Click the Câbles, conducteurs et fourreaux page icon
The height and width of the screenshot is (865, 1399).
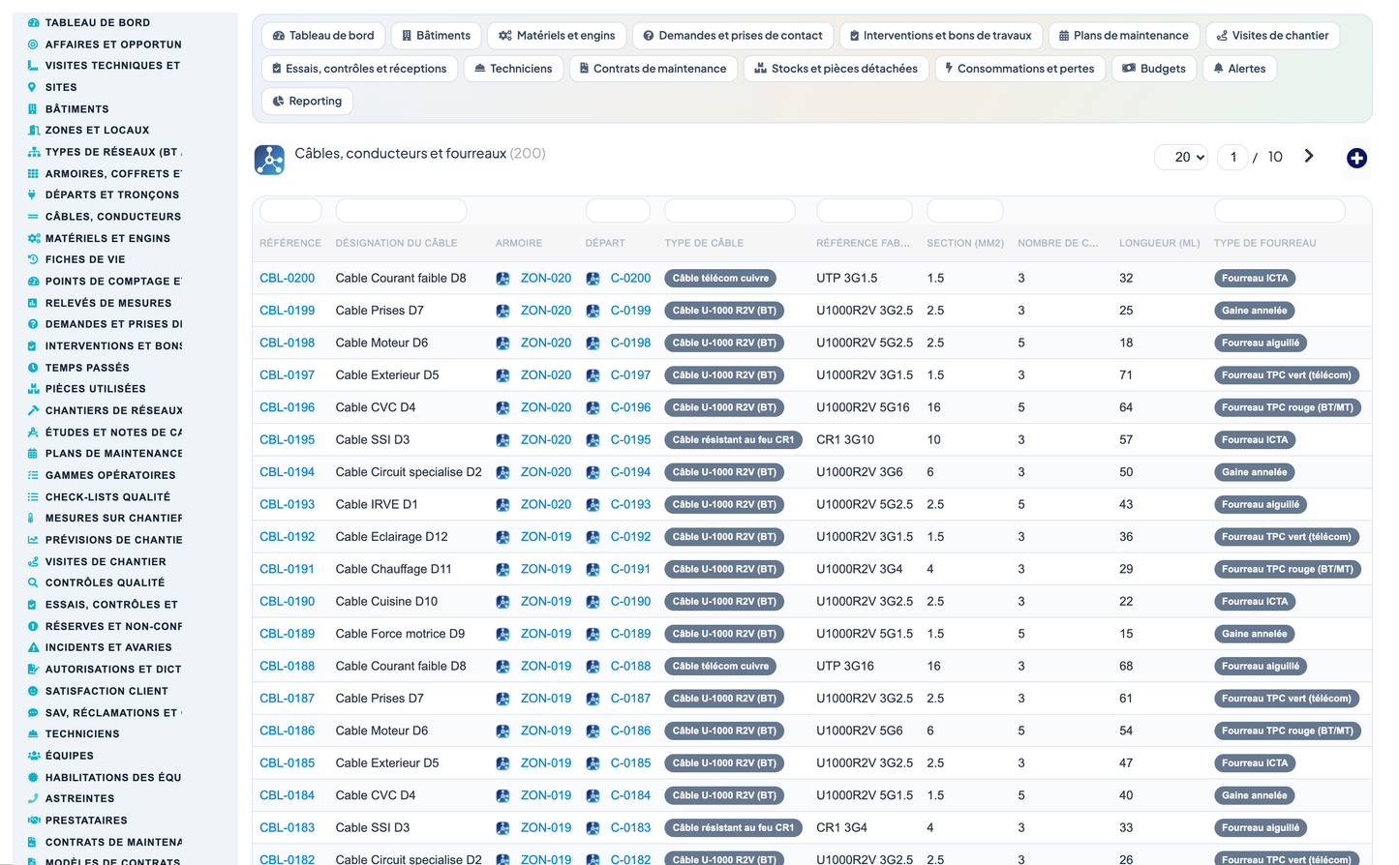(x=269, y=160)
